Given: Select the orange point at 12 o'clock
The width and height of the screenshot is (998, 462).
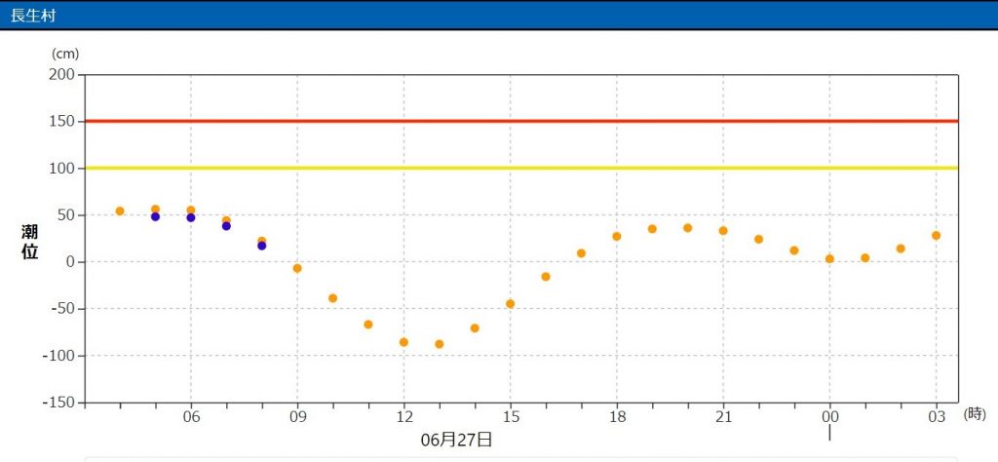Looking at the screenshot, I should pos(403,342).
